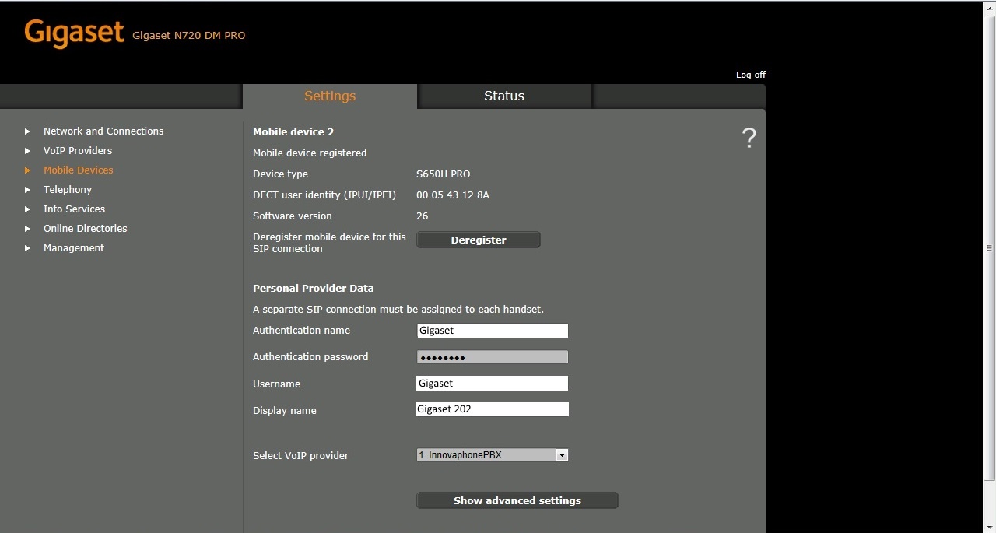This screenshot has height=533, width=996.
Task: Click the 'S650H PRO' device type value
Action: click(444, 174)
